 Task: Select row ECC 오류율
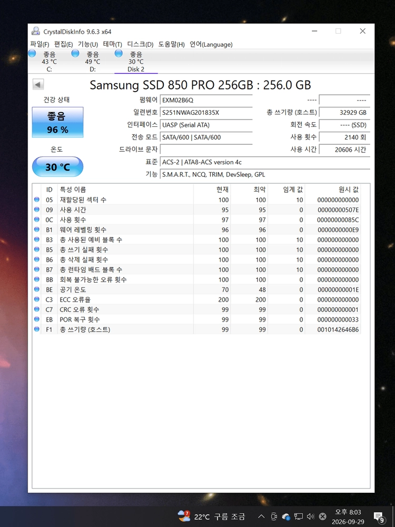tap(196, 300)
